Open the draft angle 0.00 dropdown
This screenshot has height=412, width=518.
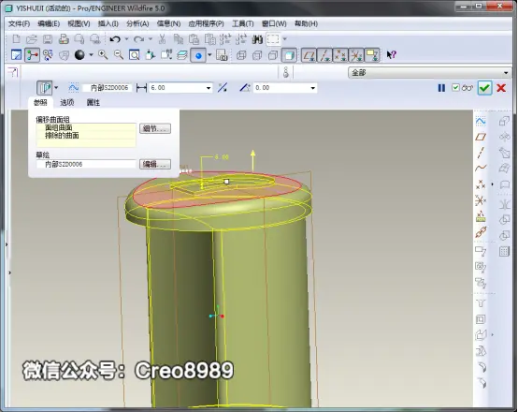tap(312, 88)
